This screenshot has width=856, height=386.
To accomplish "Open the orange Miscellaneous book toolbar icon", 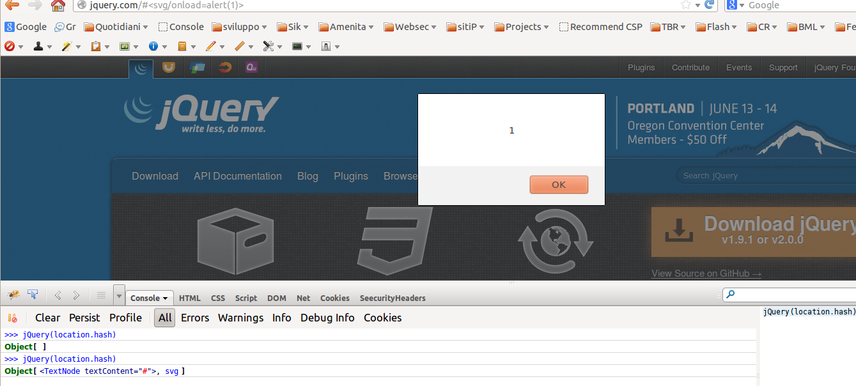I will [182, 46].
